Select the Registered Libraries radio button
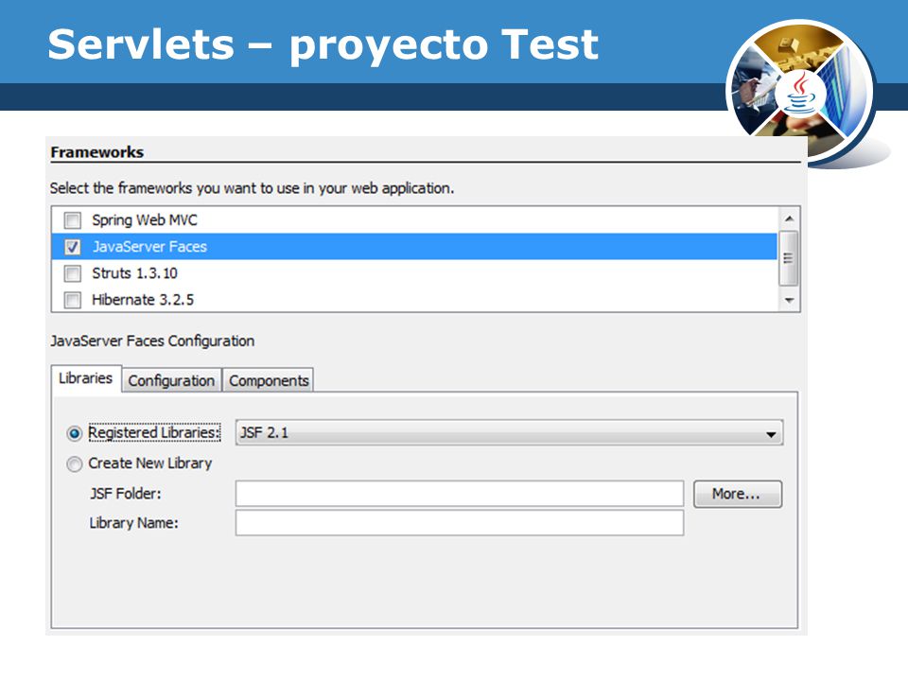Viewport: 908px width, 681px height. pos(74,433)
